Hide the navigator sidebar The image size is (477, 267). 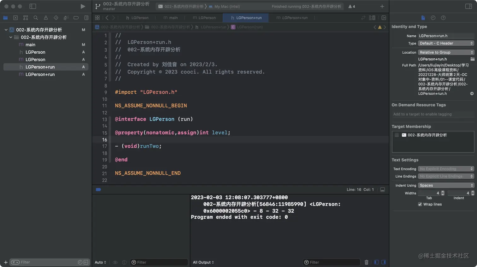pos(32,6)
